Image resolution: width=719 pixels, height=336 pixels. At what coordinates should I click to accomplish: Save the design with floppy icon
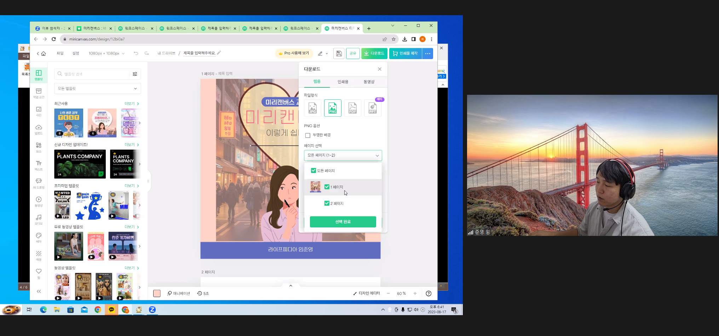(339, 53)
